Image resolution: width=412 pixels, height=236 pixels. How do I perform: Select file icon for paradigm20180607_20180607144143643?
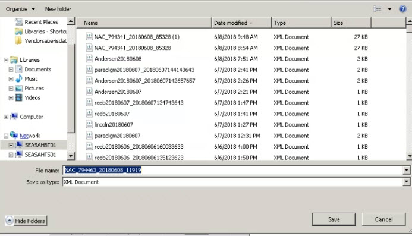coord(89,70)
